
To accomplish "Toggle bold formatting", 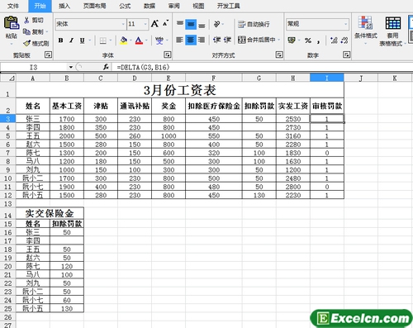I will coord(60,40).
